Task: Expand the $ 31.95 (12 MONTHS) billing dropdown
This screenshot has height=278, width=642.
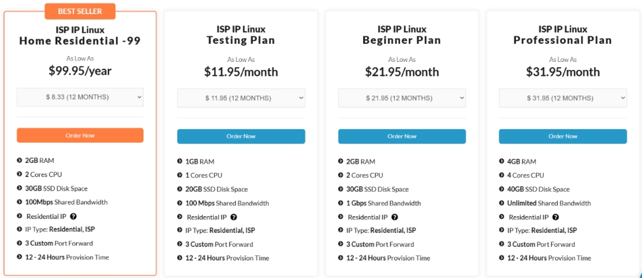Action: tap(563, 98)
